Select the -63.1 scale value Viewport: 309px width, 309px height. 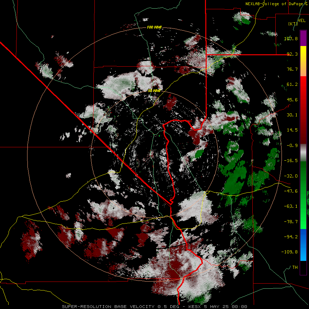coord(291,206)
